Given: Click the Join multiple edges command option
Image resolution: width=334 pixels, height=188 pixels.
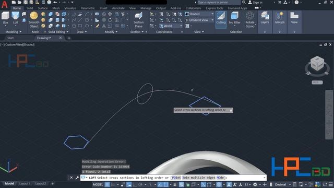Looking at the screenshot, I should click(x=199, y=178).
